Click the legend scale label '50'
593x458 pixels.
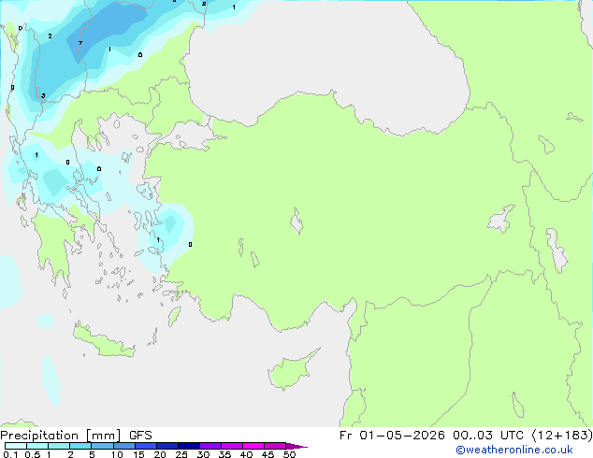click(x=289, y=454)
